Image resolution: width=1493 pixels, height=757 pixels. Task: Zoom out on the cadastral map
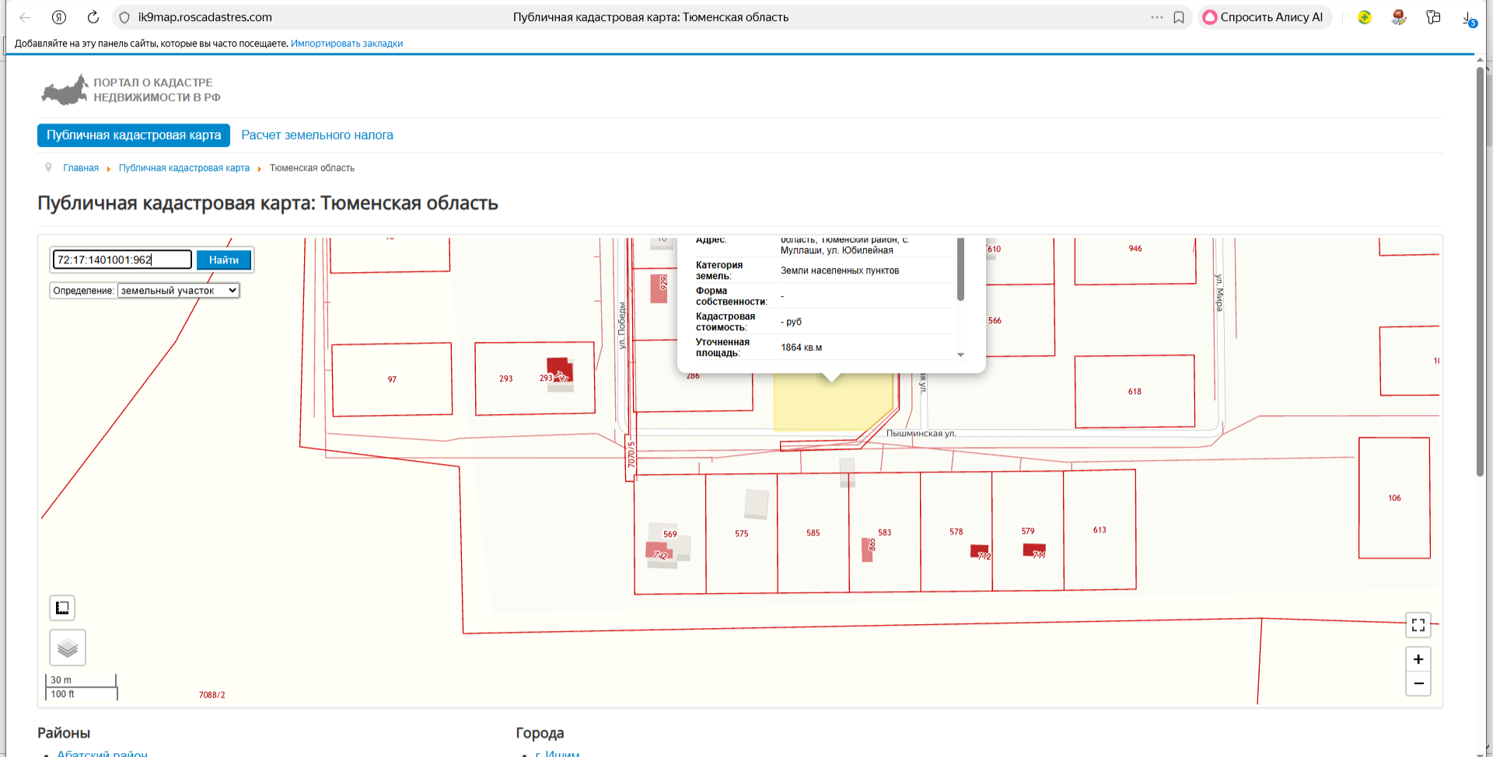1418,683
